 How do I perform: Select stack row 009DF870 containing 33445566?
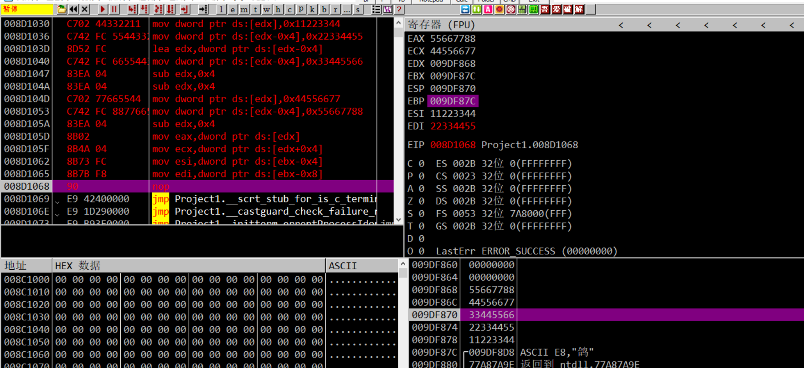(x=607, y=315)
